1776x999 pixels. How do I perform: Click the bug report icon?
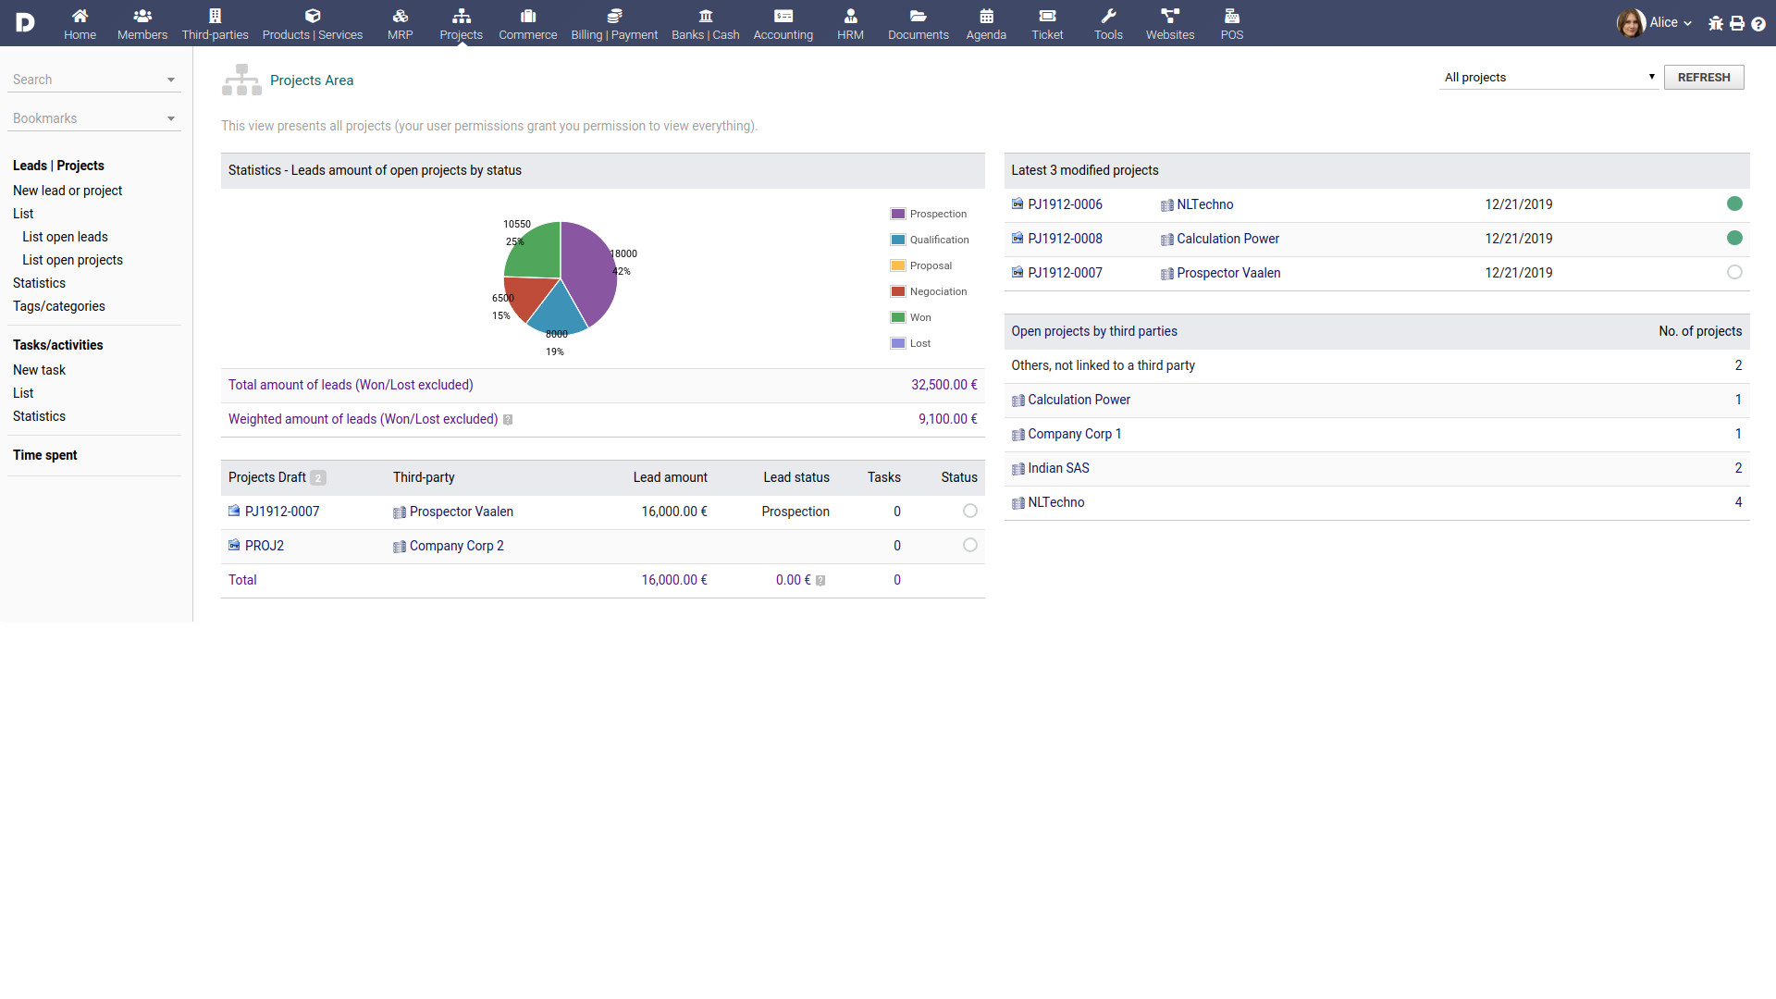coord(1716,23)
